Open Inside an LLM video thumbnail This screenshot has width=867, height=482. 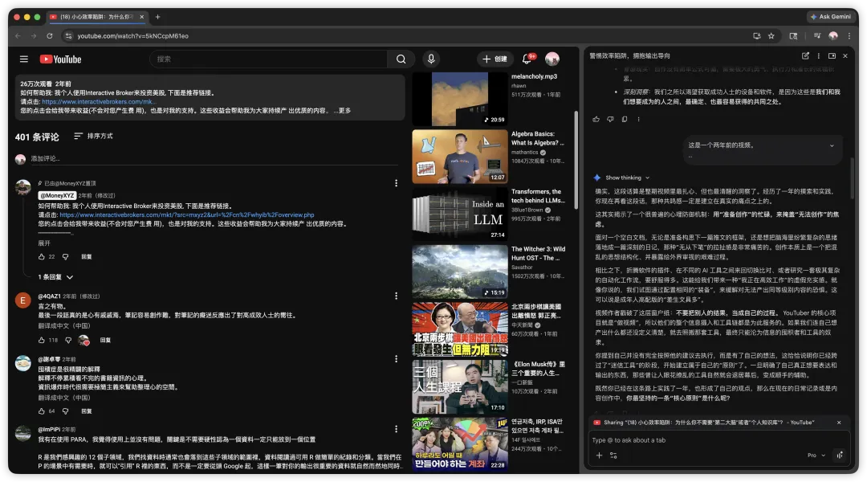pyautogui.click(x=460, y=214)
